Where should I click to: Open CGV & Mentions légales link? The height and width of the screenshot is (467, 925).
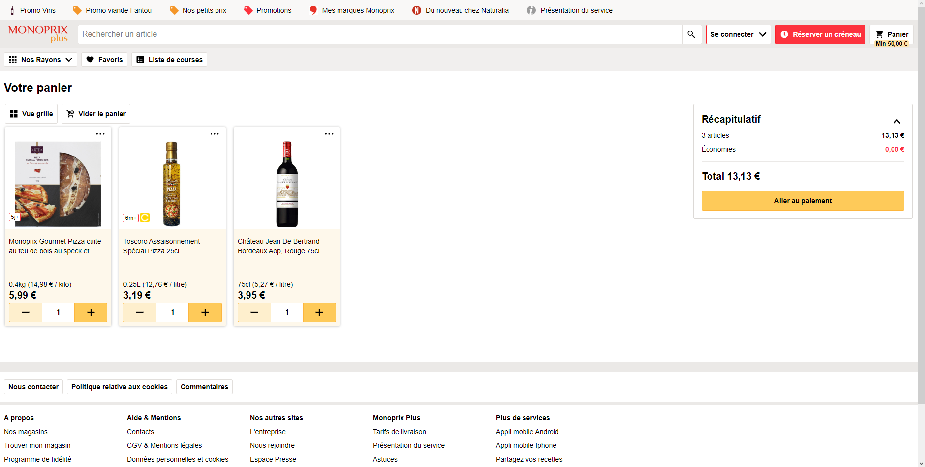coord(164,445)
